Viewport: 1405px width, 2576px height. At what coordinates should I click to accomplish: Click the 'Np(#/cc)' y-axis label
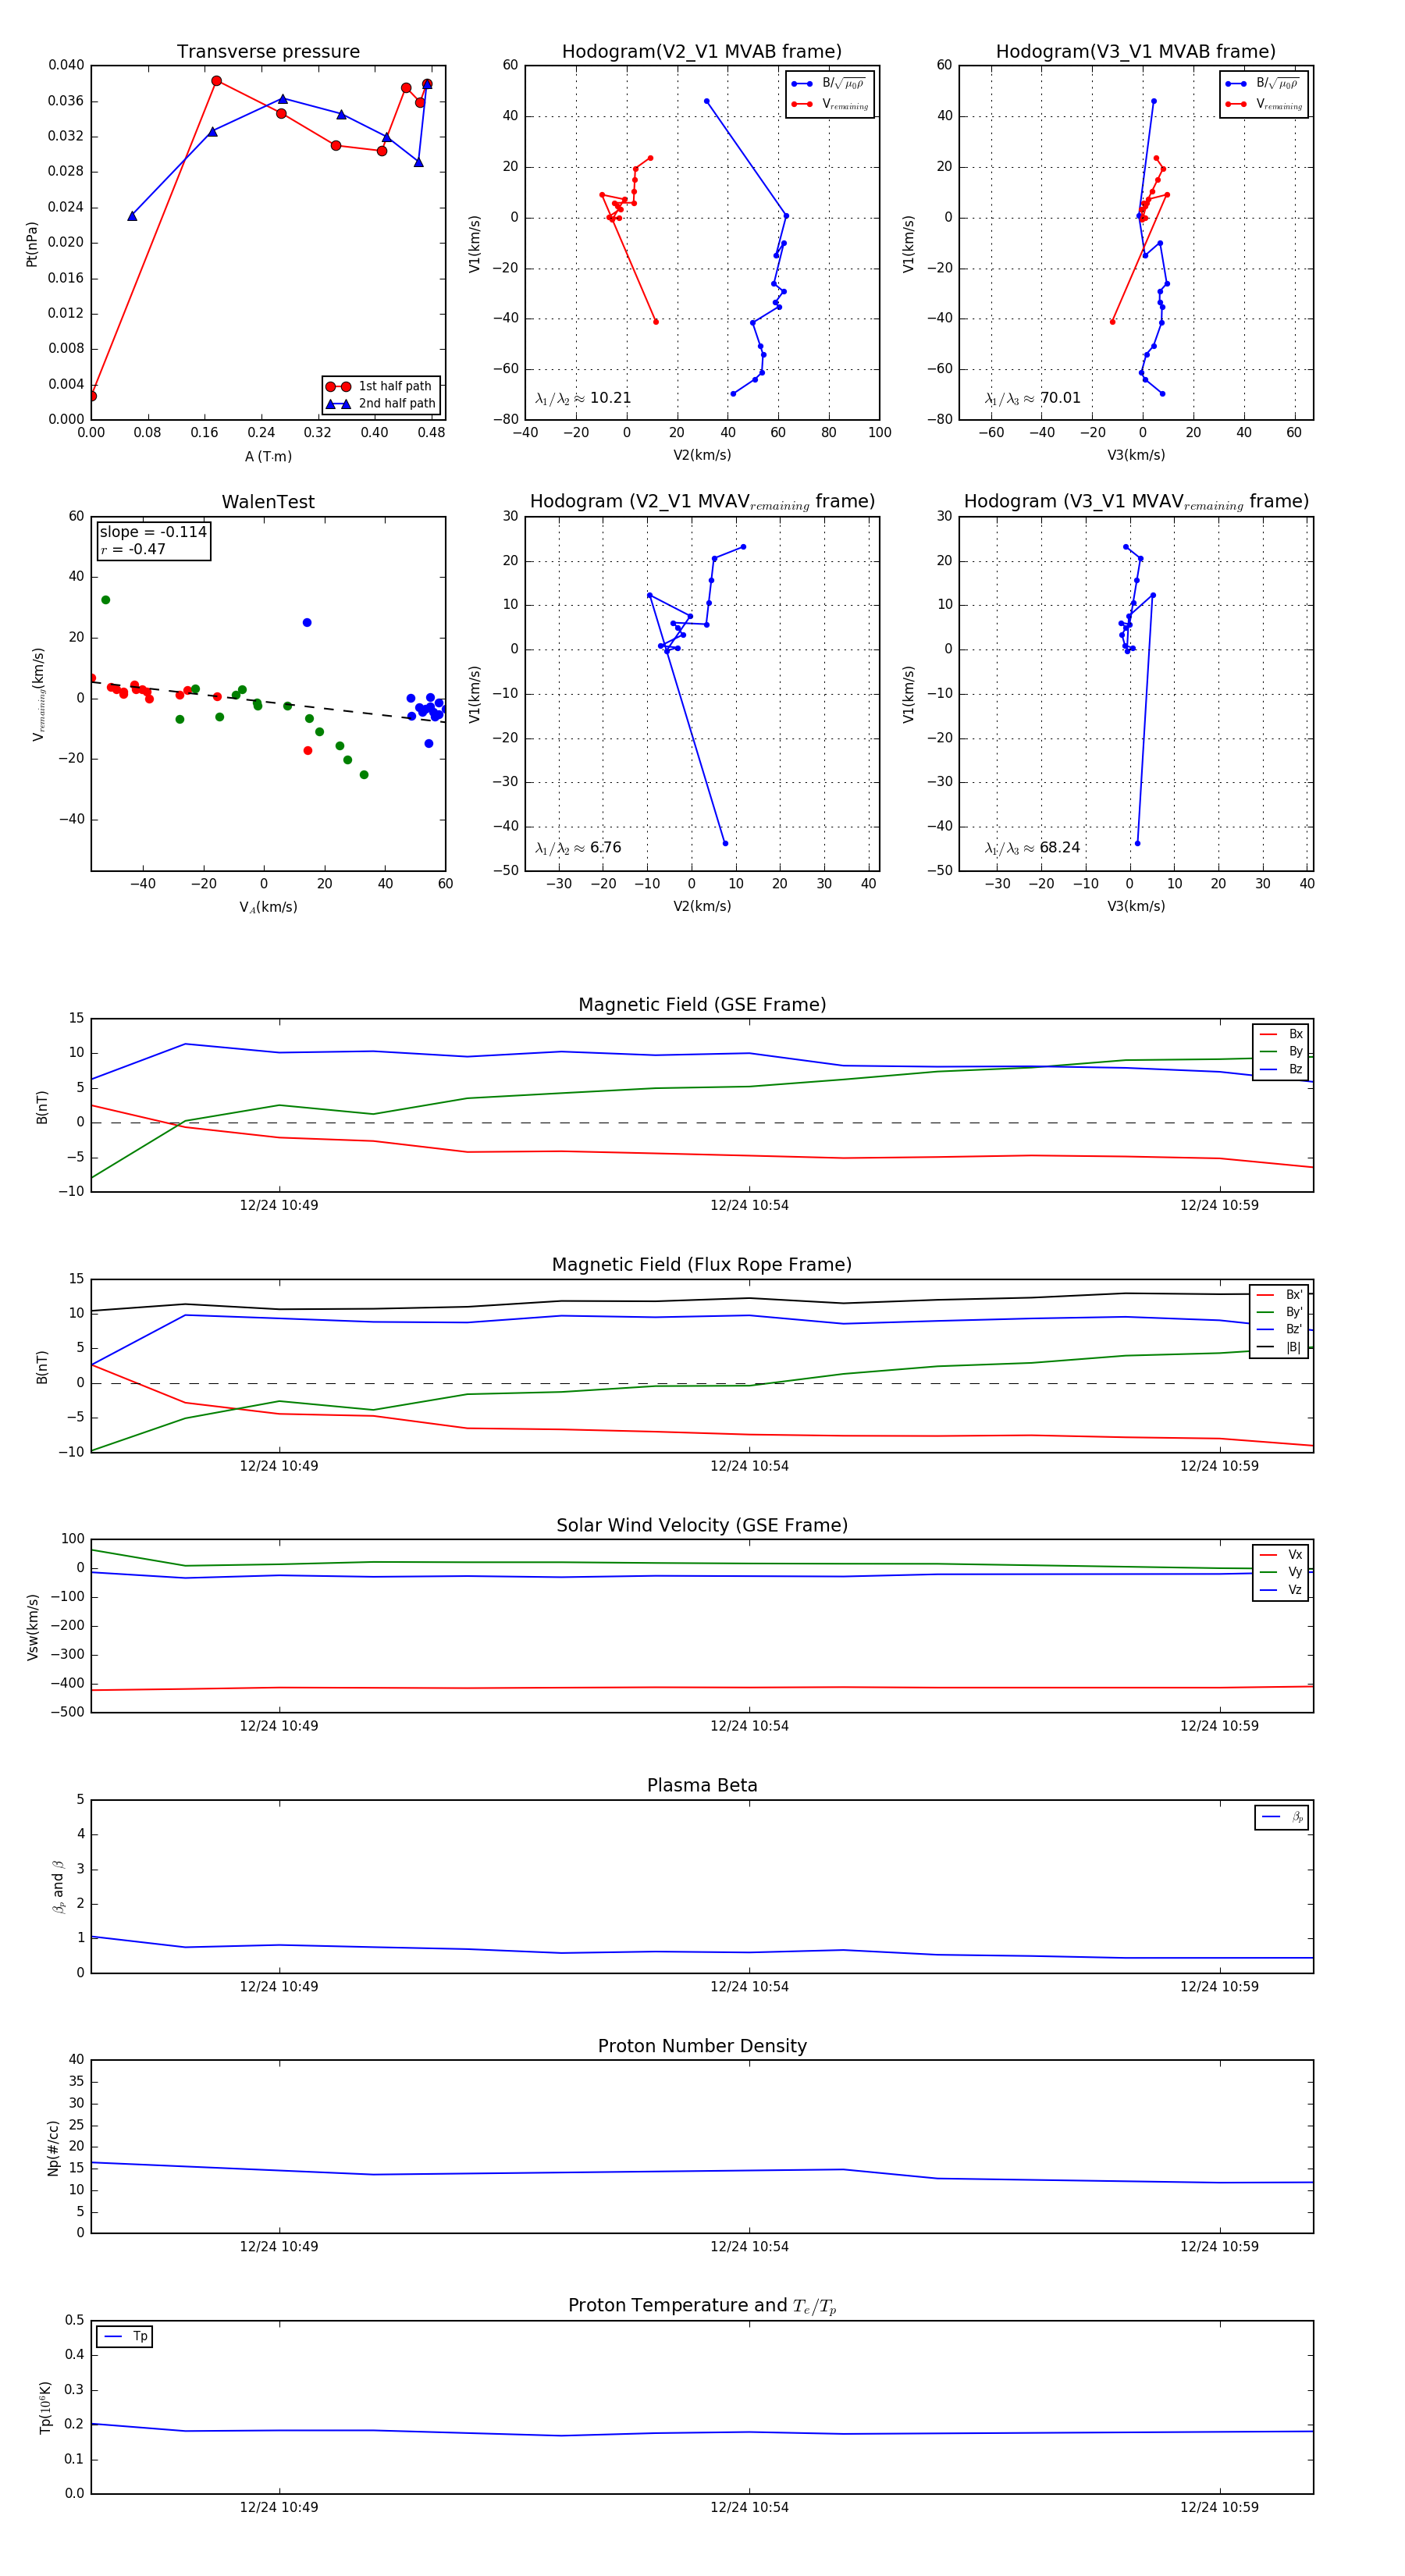tap(53, 2147)
